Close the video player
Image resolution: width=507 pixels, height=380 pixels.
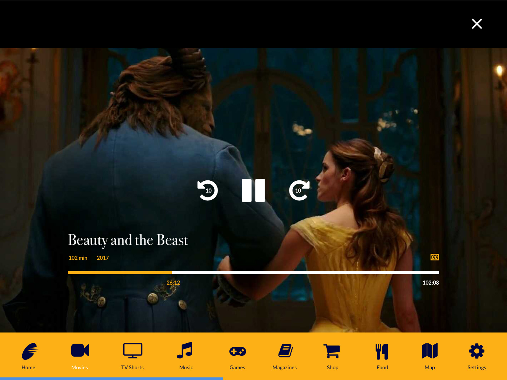477,24
